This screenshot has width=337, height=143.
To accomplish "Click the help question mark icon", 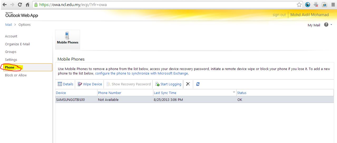I will tap(326, 25).
